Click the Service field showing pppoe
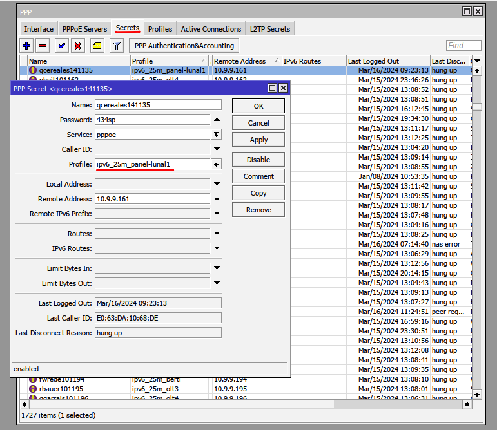Screen dimensions: 497x430 click(152, 135)
